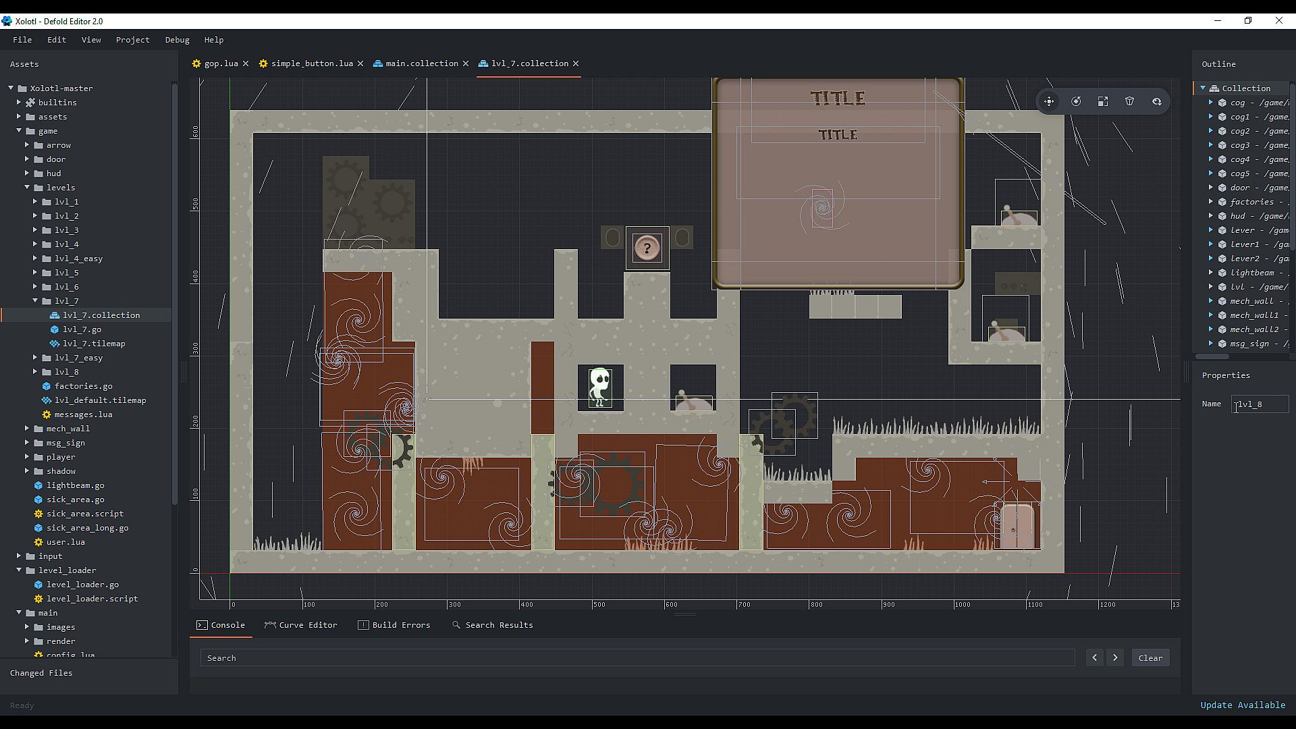Toggle perspective camera cube icon

1130,101
